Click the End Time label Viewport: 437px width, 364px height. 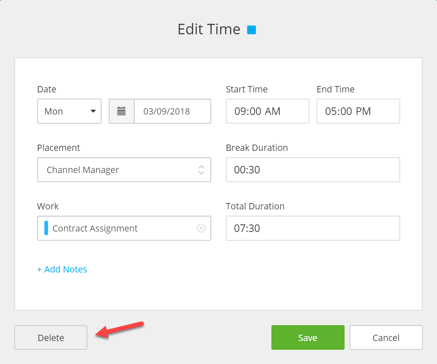click(335, 89)
